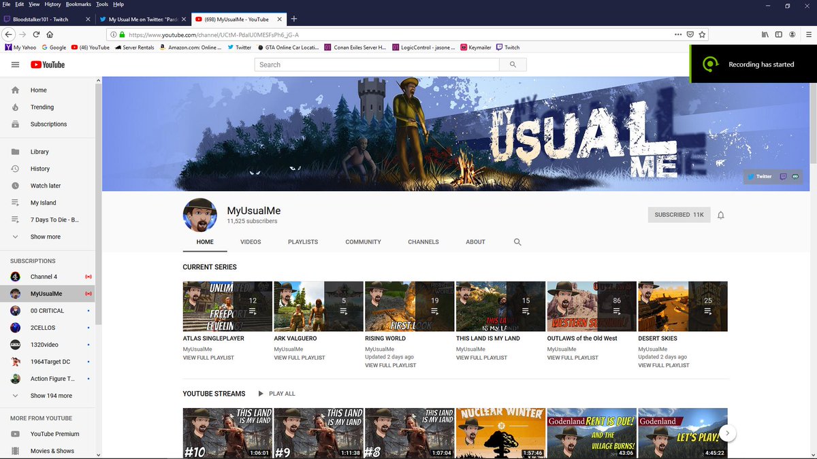Play the Nuclear Winter stream video

tap(500, 432)
